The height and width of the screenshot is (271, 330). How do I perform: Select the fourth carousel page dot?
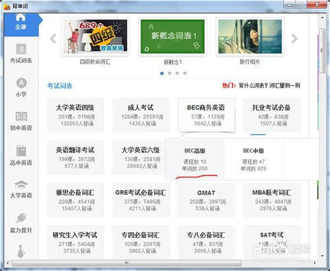pyautogui.click(x=185, y=73)
